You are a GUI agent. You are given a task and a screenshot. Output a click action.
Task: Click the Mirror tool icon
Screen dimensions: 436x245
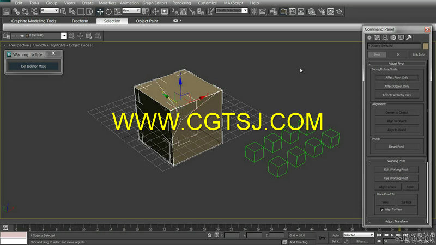[x=254, y=11]
